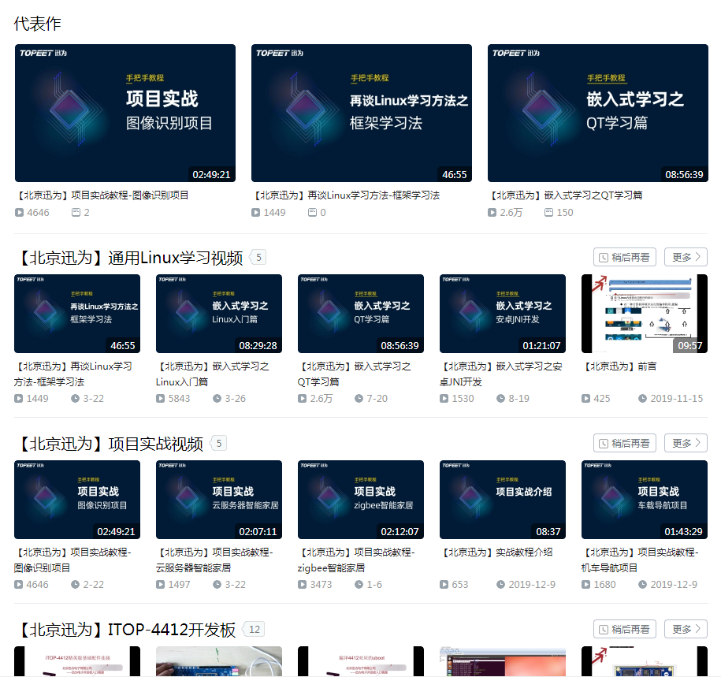This screenshot has width=721, height=677.
Task: Open the 【北京迅为】ITOP-4412开发板 section heading
Action: (125, 629)
